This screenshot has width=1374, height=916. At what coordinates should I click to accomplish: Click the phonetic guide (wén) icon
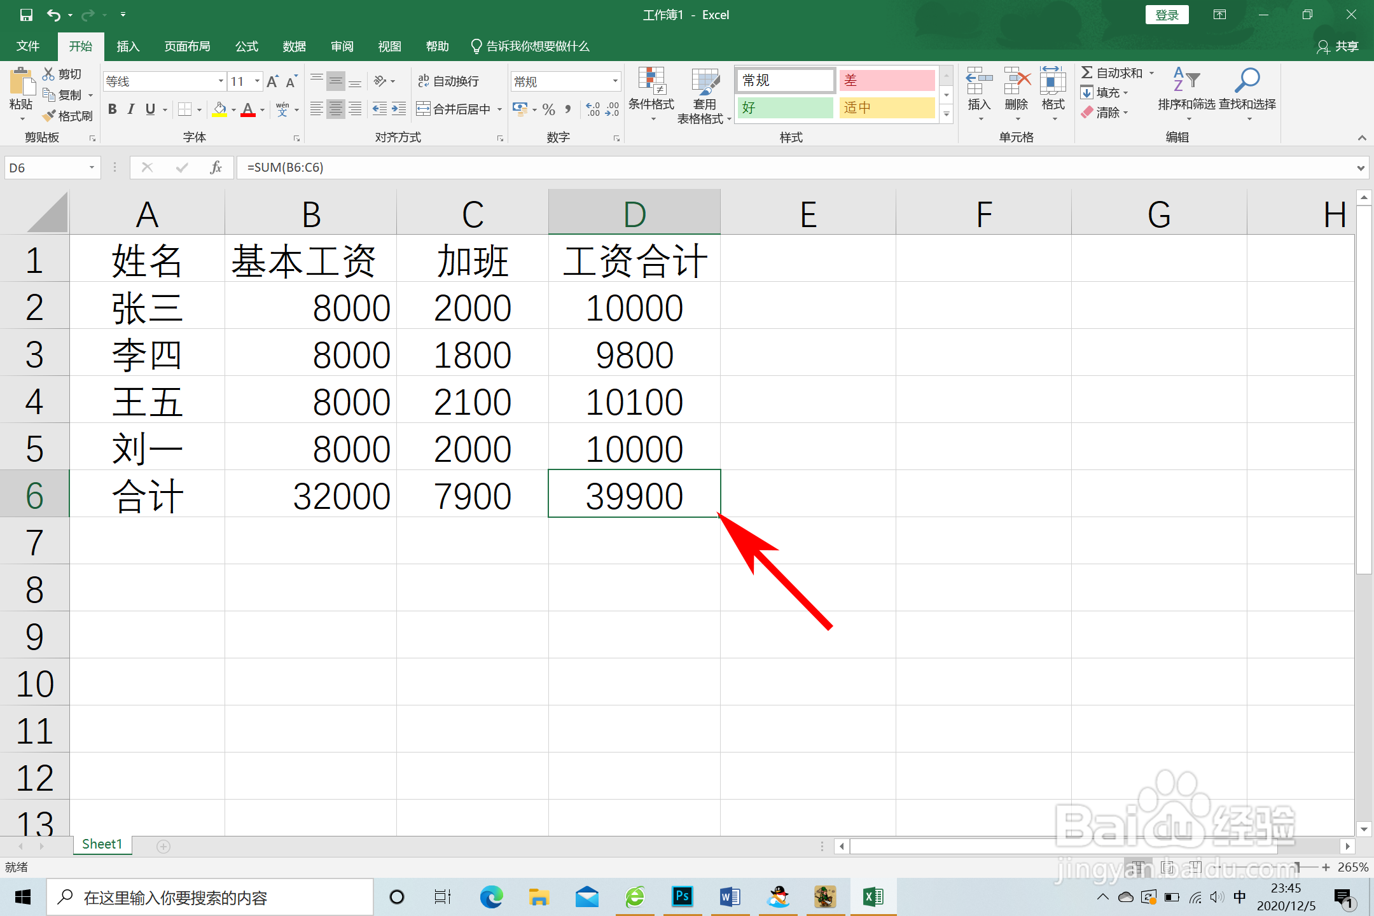(282, 109)
